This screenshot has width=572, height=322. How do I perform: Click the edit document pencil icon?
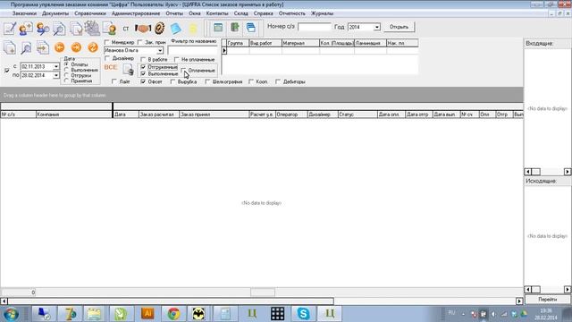(x=10, y=29)
